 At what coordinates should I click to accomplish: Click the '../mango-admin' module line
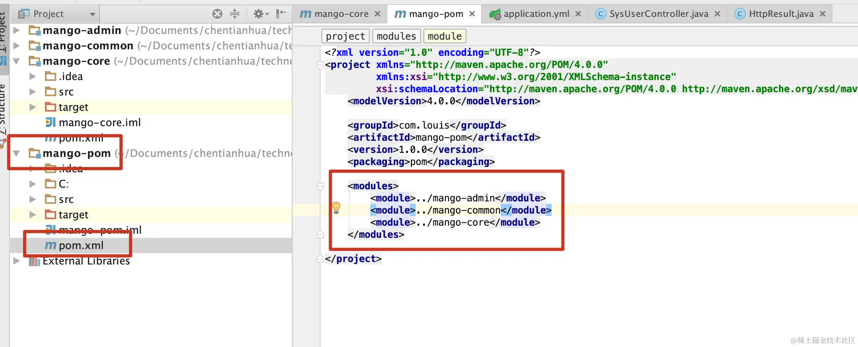click(458, 198)
